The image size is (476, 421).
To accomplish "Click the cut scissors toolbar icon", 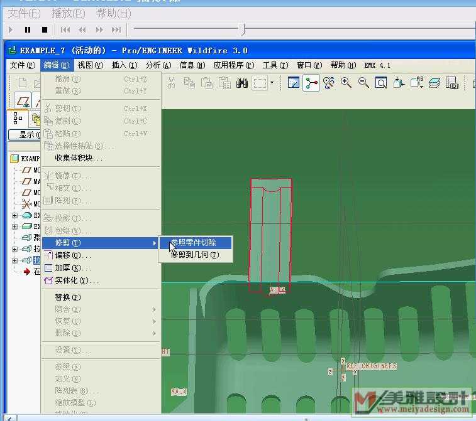I will click(x=172, y=83).
